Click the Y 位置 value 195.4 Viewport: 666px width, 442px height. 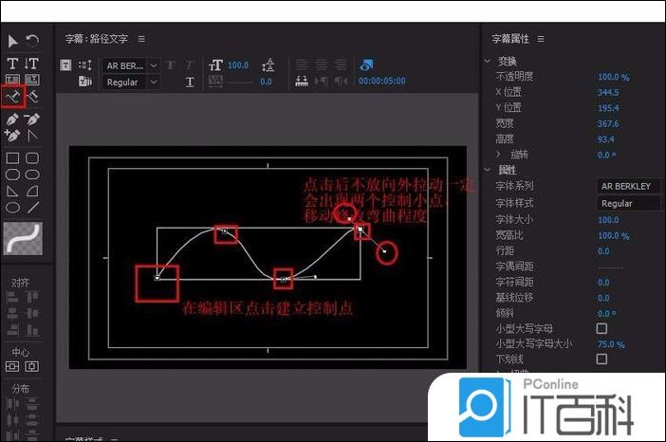pos(608,108)
